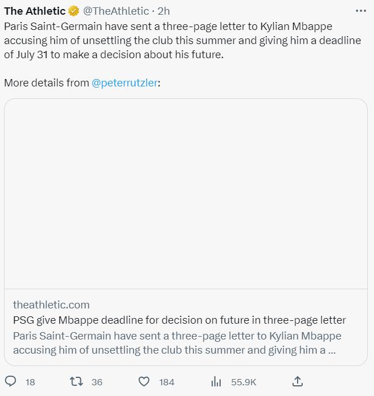Like the tweet with the heart icon
The height and width of the screenshot is (396, 374).
tap(144, 381)
